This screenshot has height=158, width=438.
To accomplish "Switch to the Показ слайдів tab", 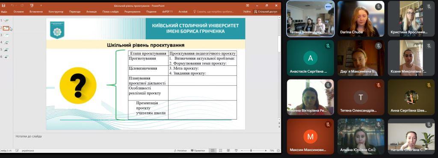I will pyautogui.click(x=111, y=12).
